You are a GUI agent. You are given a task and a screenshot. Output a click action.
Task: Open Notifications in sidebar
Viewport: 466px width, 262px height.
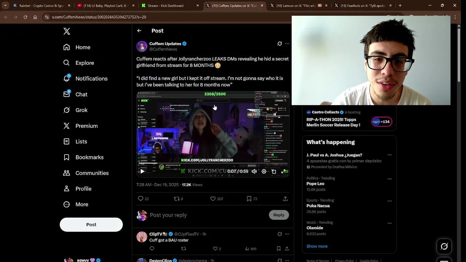pyautogui.click(x=86, y=79)
